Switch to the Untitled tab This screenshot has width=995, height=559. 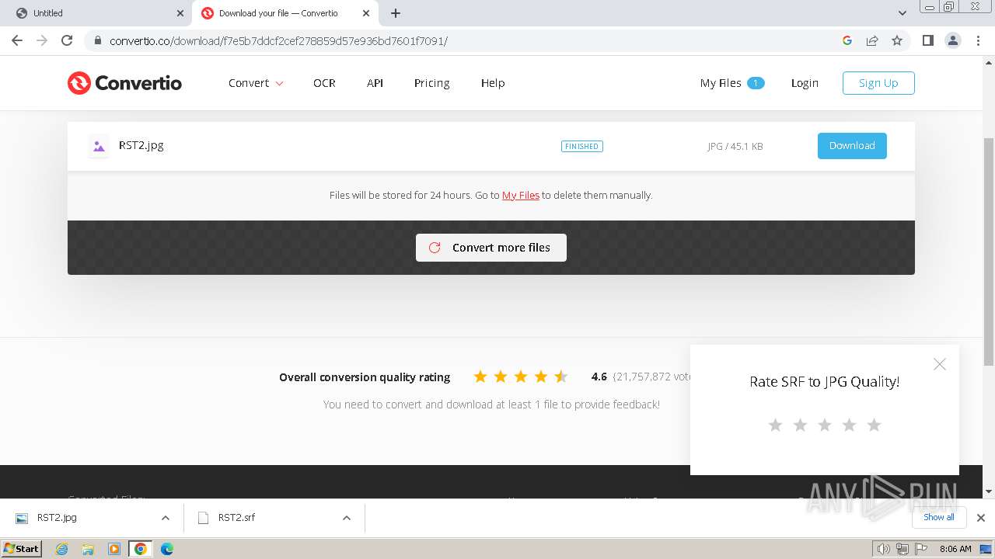click(96, 13)
